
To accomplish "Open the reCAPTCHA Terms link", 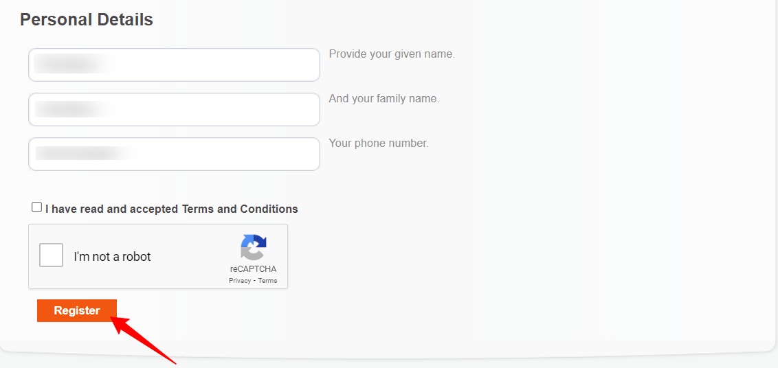I will (x=267, y=281).
